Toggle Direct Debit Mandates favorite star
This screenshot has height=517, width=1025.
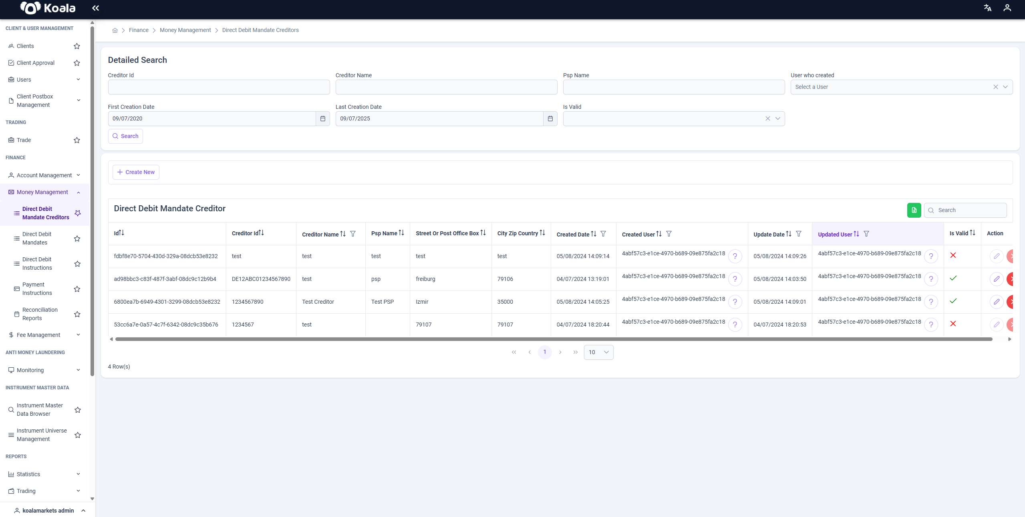coord(78,238)
